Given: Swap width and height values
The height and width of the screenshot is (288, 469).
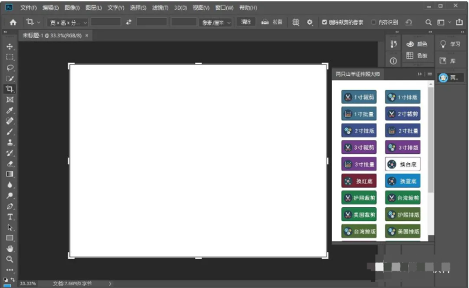Looking at the screenshot, I should pyautogui.click(x=129, y=22).
